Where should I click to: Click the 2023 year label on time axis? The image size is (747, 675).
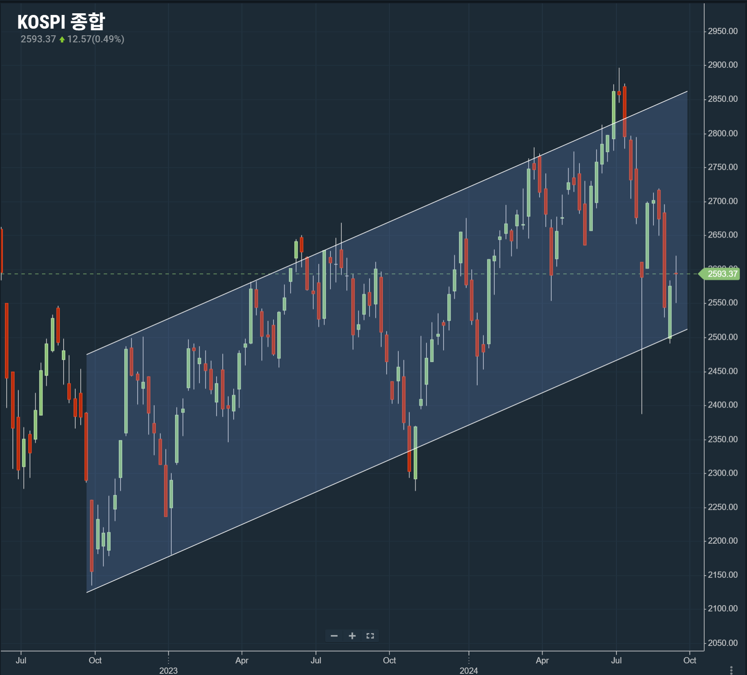click(168, 670)
